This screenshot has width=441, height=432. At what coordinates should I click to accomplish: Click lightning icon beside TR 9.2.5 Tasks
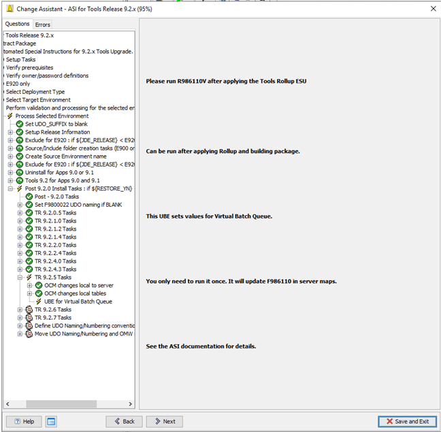click(x=29, y=277)
